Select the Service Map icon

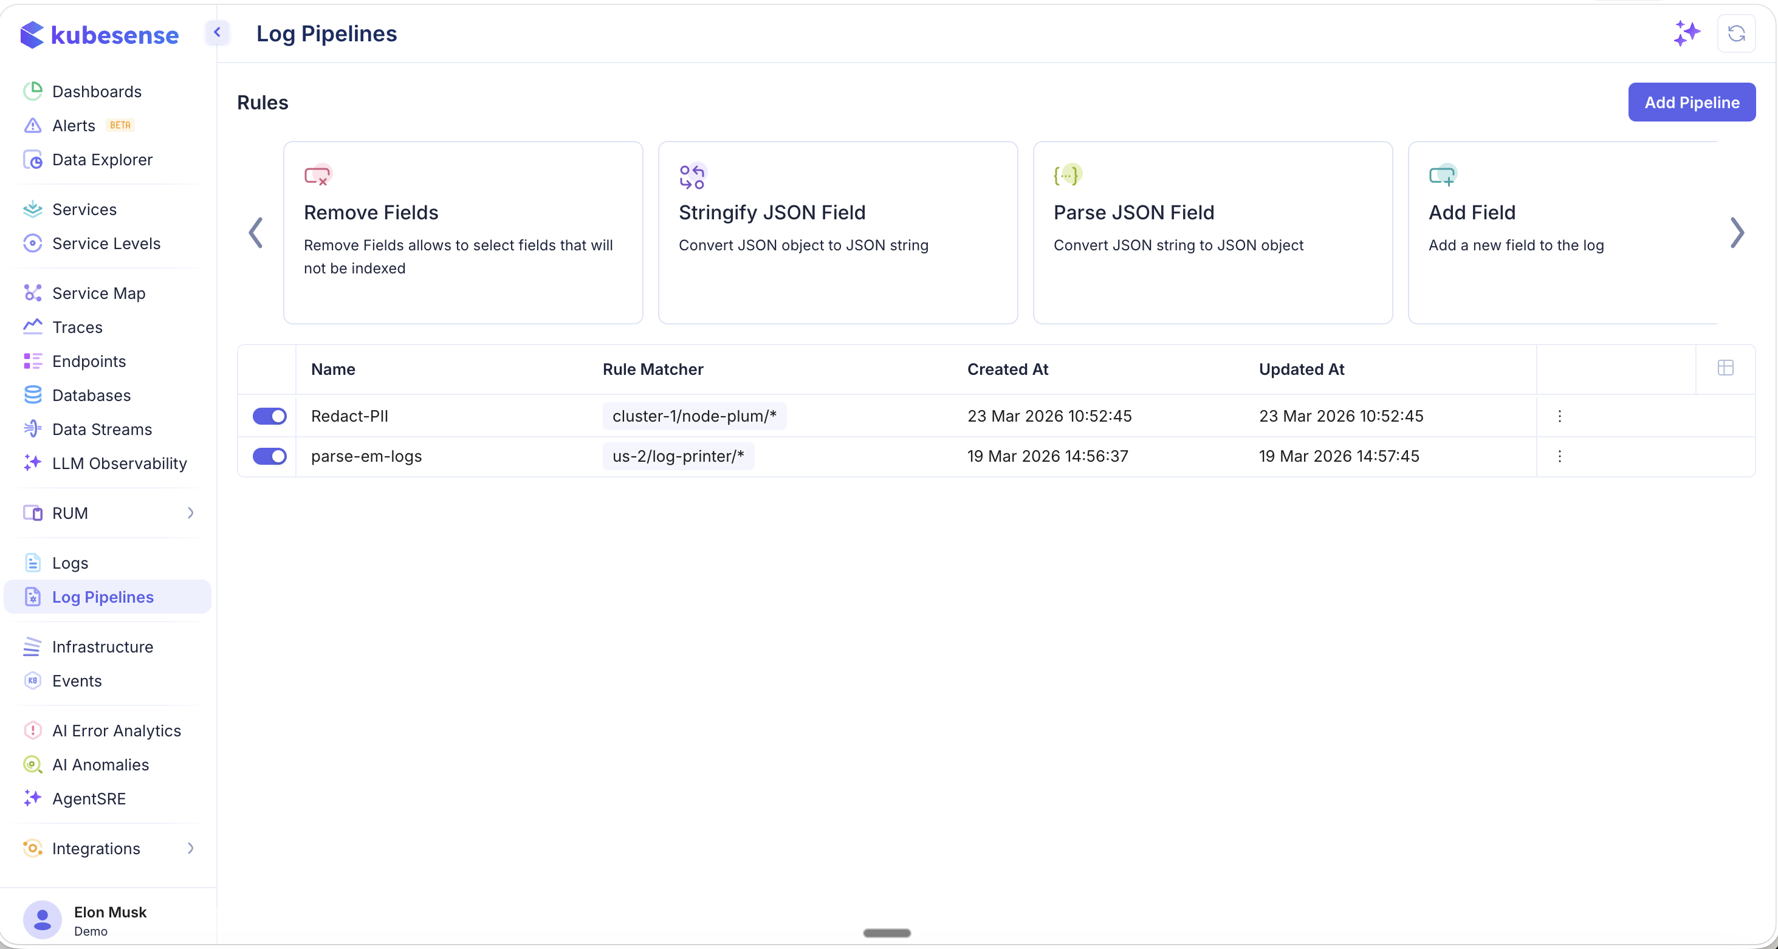pyautogui.click(x=32, y=293)
